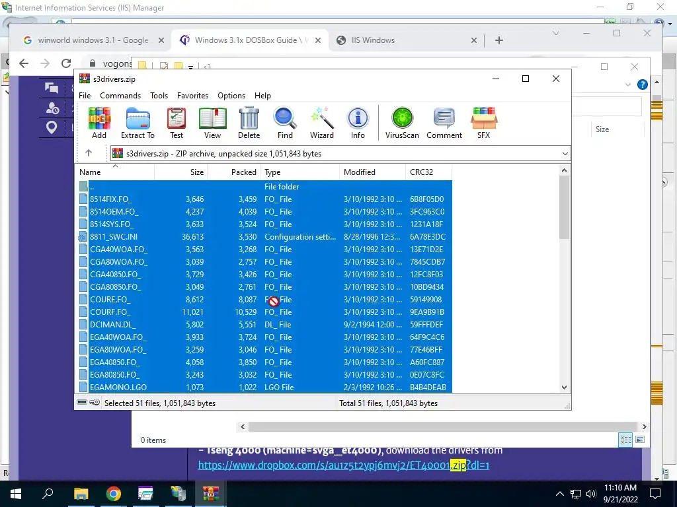The height and width of the screenshot is (507, 677).
Task: Click the file list vertical scrollbar thumb
Action: (x=564, y=207)
